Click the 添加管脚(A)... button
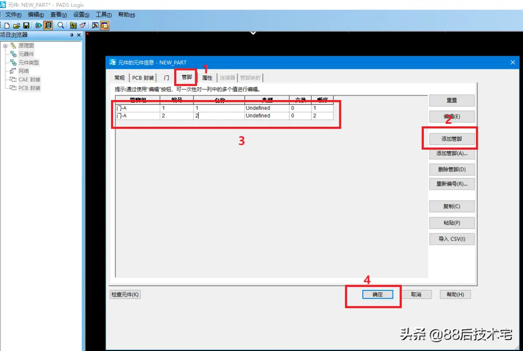Screen dimensions: 523x351 (x=451, y=154)
